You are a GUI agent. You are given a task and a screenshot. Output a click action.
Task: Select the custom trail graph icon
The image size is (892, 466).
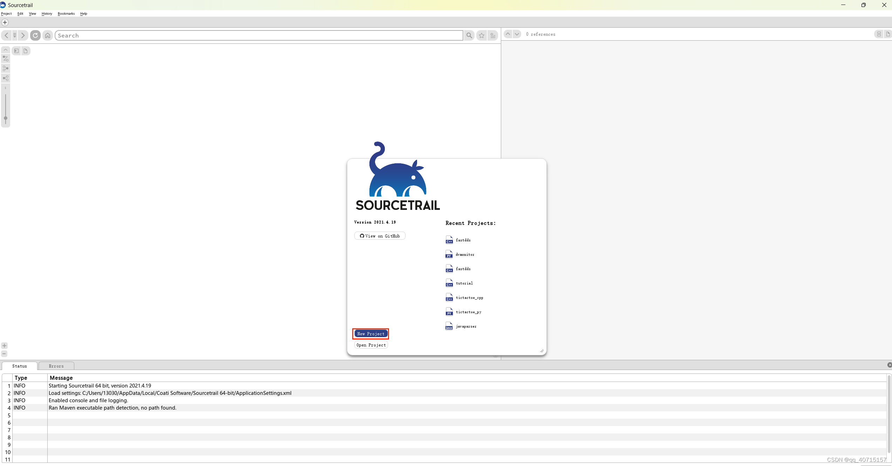tap(6, 59)
